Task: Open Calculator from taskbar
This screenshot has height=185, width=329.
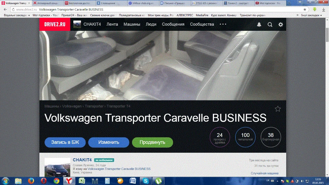Action: [x=107, y=181]
